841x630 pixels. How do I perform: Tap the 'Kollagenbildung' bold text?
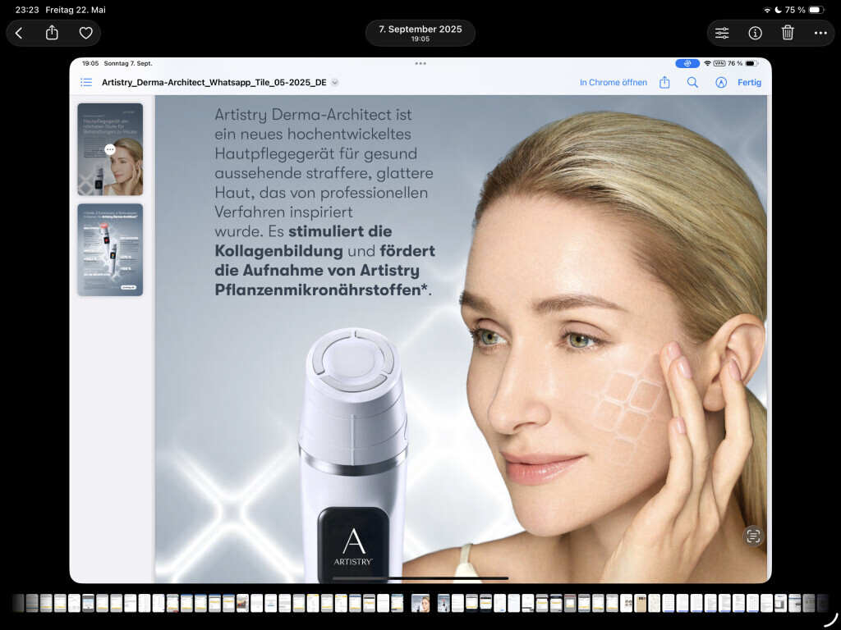tap(279, 251)
